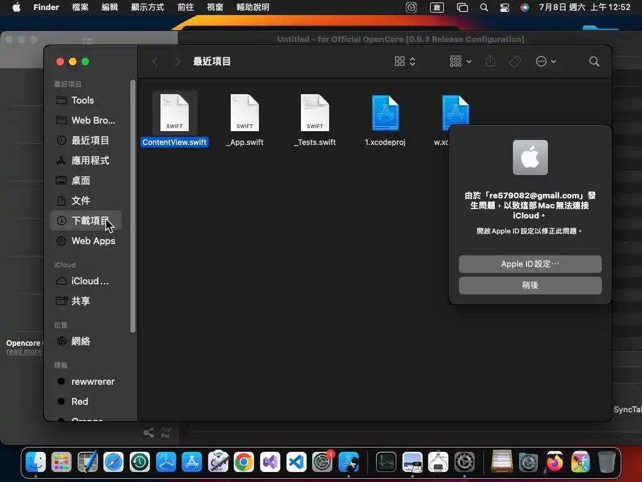Open the 輔助說明 menu

click(253, 7)
